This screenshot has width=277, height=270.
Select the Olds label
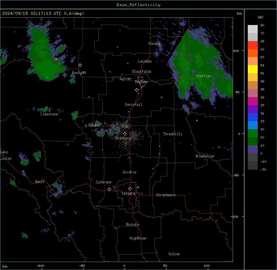[x=125, y=126]
